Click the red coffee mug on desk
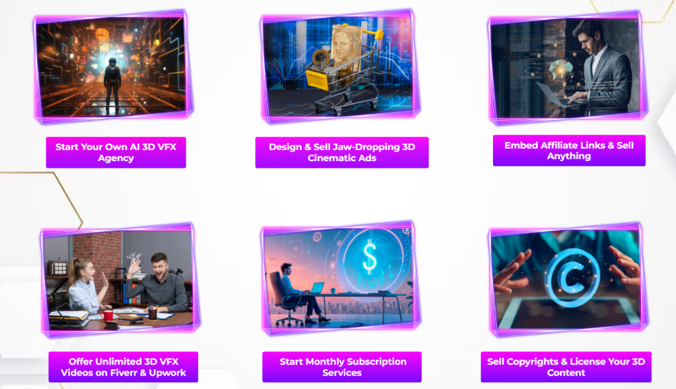This screenshot has width=676, height=389. [x=107, y=316]
